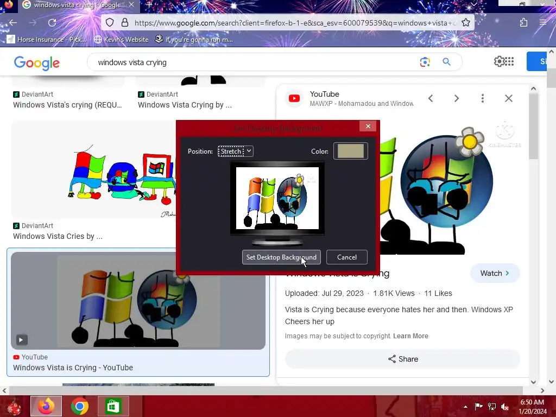Image resolution: width=556 pixels, height=417 pixels.
Task: Open the taskbar clock and date
Action: (x=532, y=407)
